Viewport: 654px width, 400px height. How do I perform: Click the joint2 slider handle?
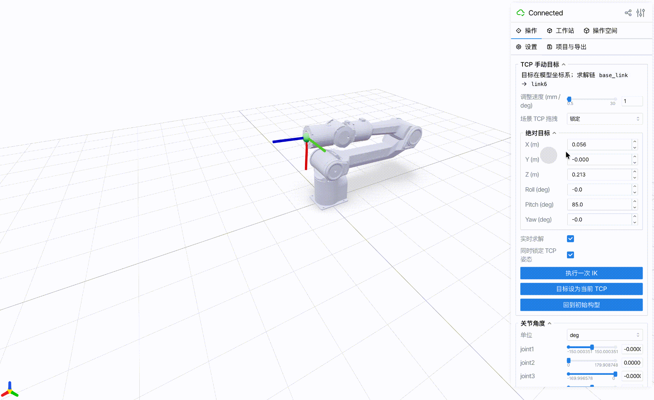(x=569, y=361)
